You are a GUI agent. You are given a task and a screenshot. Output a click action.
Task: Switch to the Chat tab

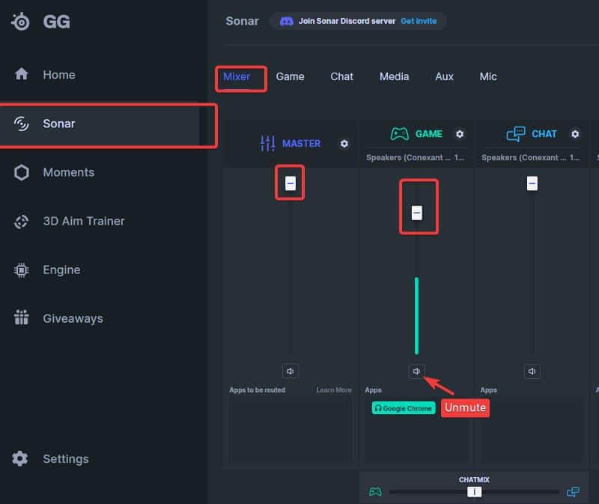point(341,77)
